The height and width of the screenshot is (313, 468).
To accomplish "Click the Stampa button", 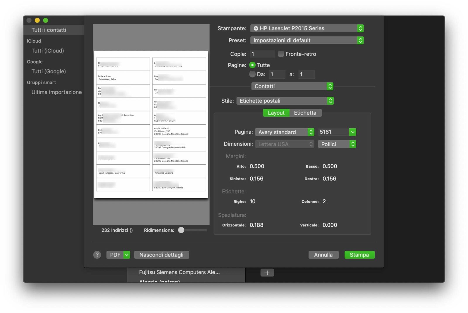I will point(359,255).
